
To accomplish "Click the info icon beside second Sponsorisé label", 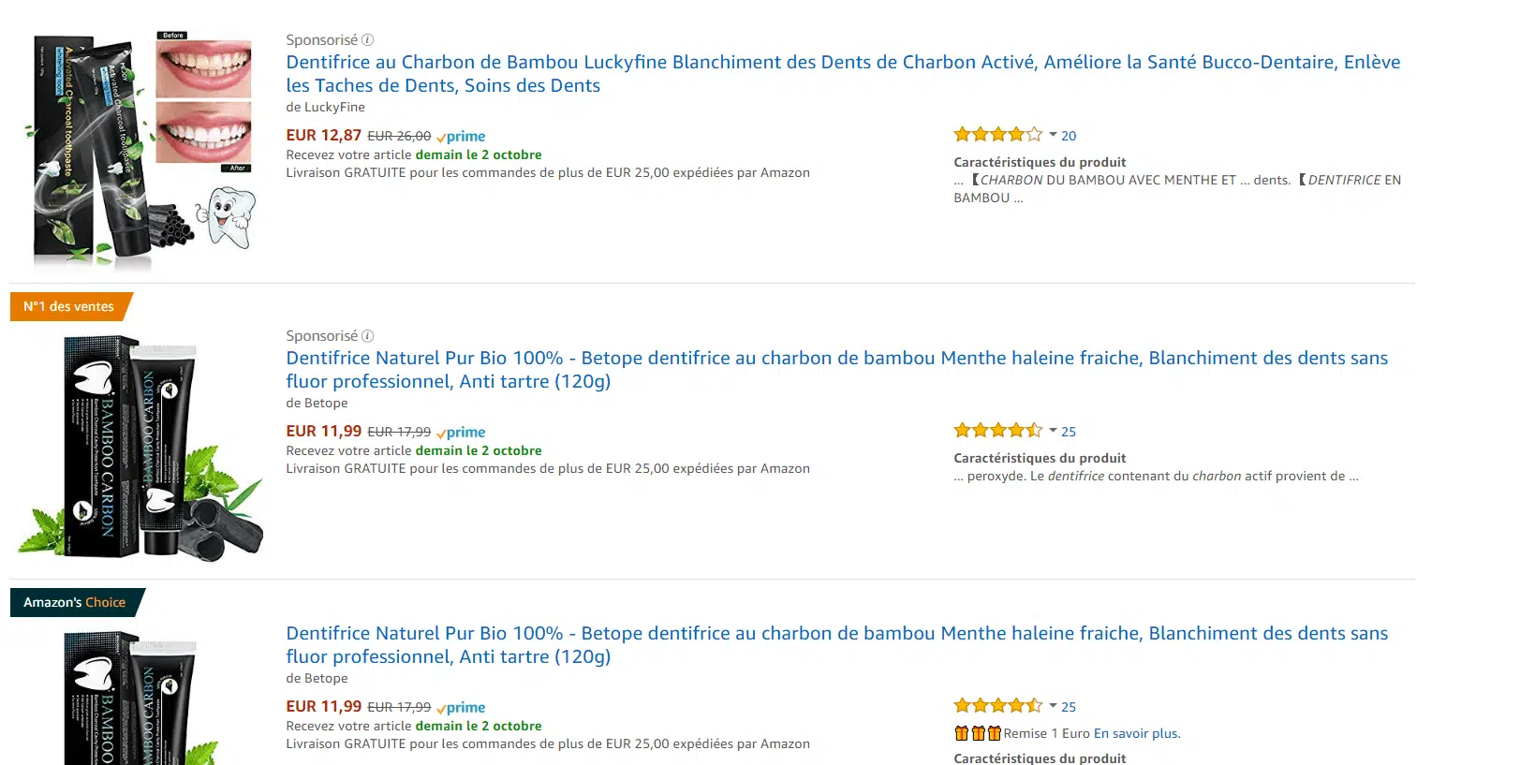I will 368,335.
